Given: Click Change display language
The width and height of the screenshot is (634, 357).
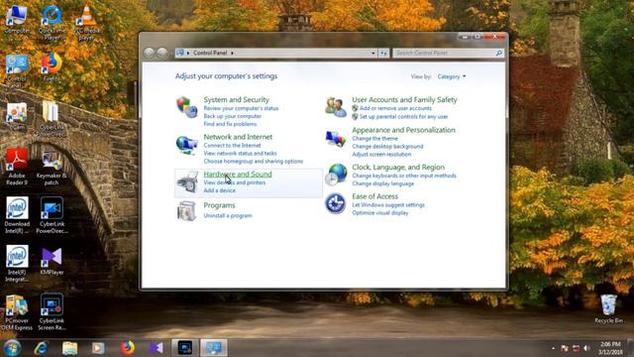Looking at the screenshot, I should click(383, 183).
